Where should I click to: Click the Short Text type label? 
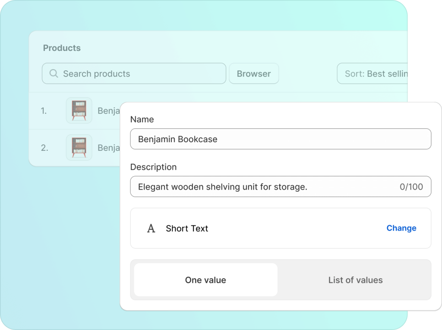(x=187, y=228)
